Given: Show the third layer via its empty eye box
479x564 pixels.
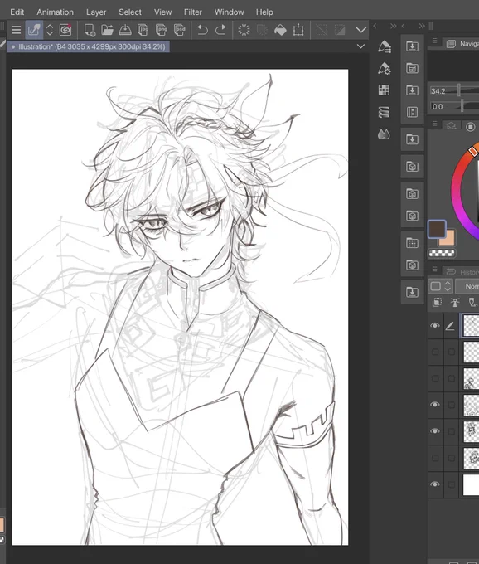Looking at the screenshot, I should tap(435, 378).
